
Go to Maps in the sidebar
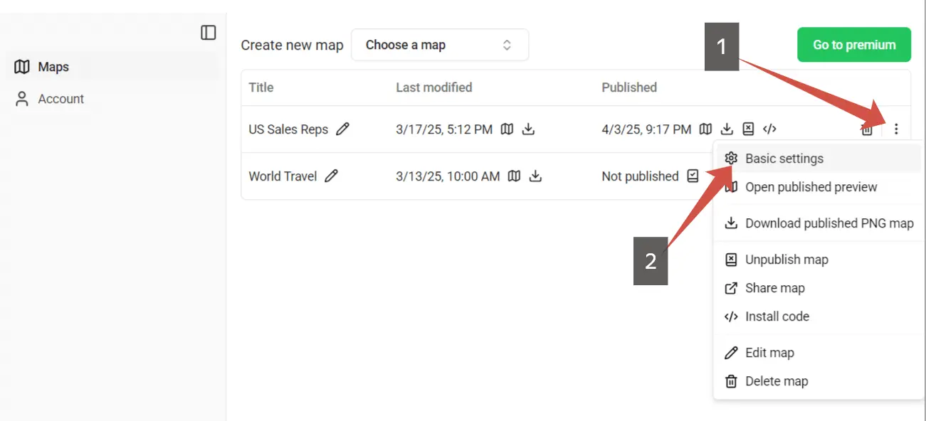point(53,67)
